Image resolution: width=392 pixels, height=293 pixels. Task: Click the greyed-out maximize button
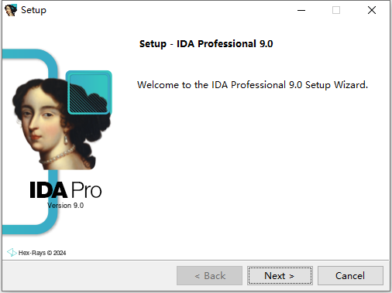(336, 10)
